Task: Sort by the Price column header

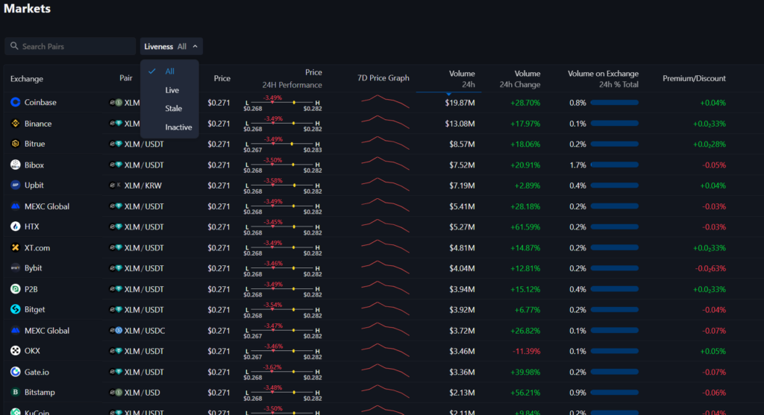Action: [222, 78]
